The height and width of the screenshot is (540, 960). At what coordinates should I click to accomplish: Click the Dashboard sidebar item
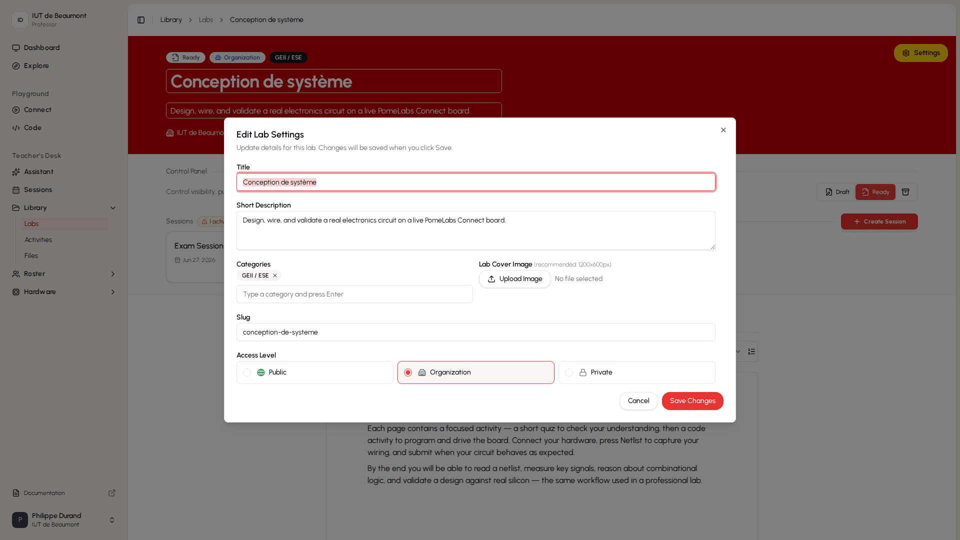[x=64, y=48]
